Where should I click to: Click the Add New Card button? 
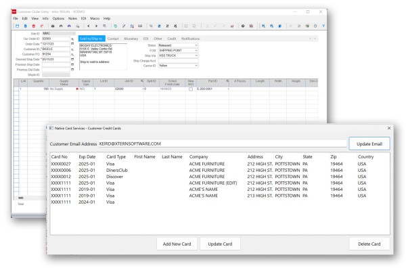[177, 244]
